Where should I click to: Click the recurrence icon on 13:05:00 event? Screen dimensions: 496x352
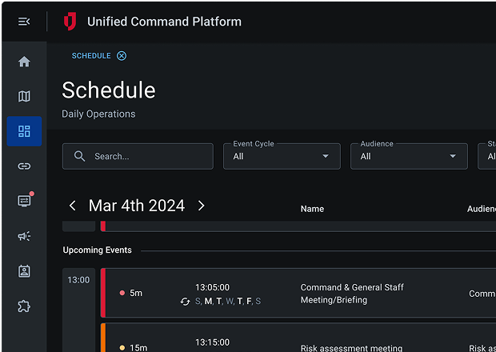tap(186, 302)
